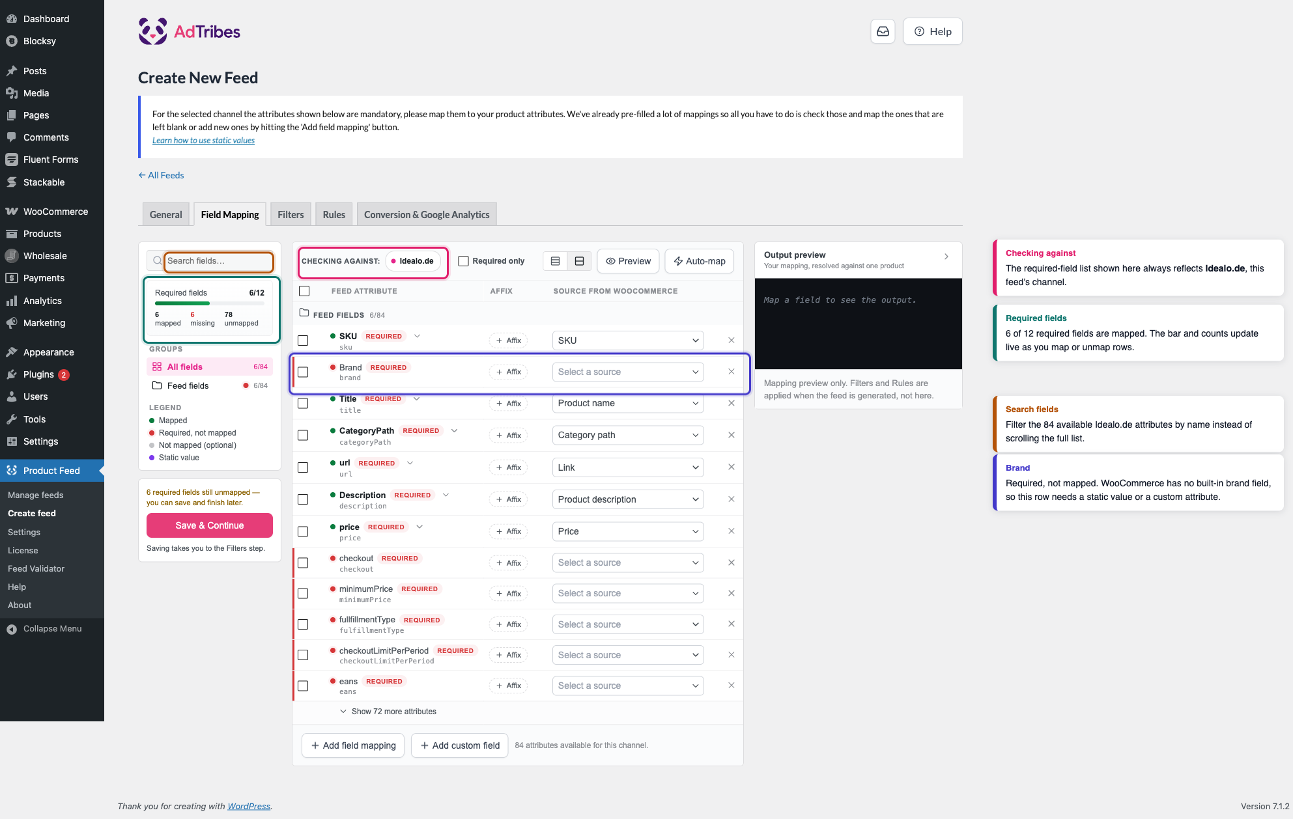Open the Dashboard sidebar item
Screen dimensions: 1293x819
click(52, 19)
